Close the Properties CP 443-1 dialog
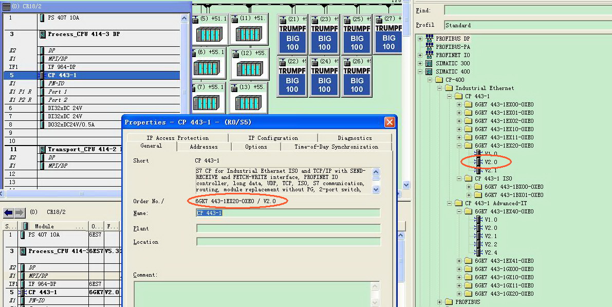Viewport: 612px width, 307px height. (389, 122)
